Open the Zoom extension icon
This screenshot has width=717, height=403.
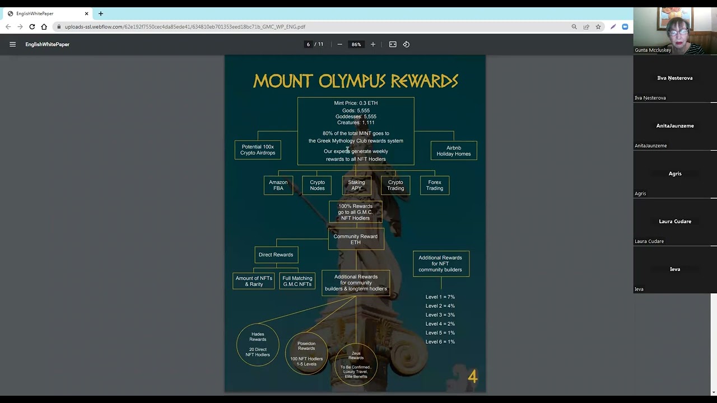coord(625,26)
